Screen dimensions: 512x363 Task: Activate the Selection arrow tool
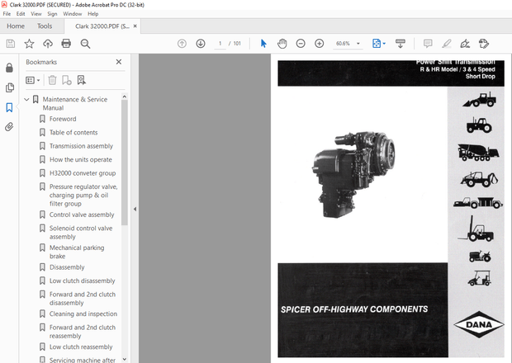[263, 44]
